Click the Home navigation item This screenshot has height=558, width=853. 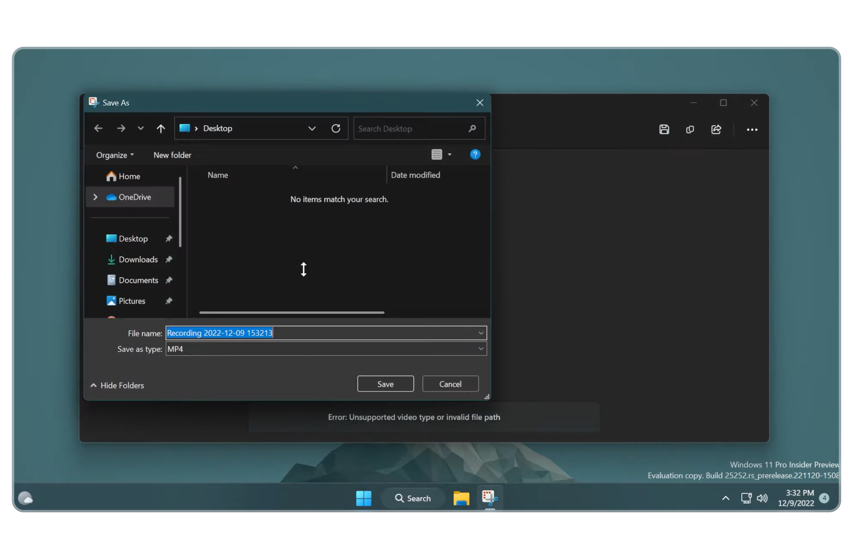(x=129, y=176)
